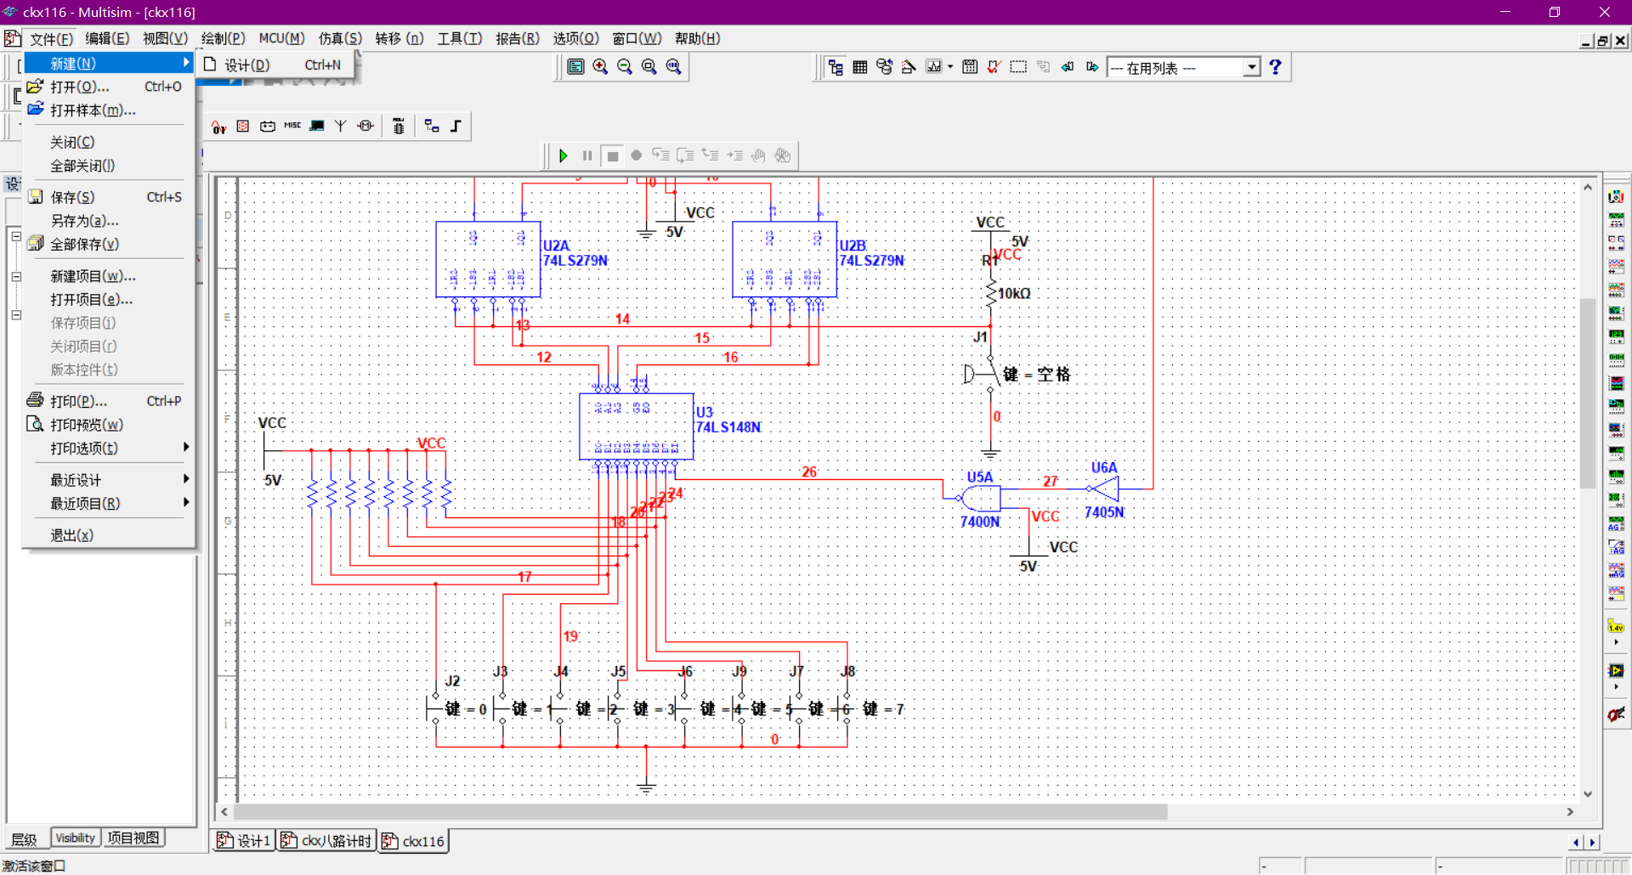Click the zoom to area icon
Viewport: 1632px width, 875px height.
pyautogui.click(x=649, y=67)
